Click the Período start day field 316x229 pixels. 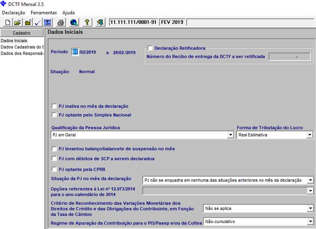pyautogui.click(x=75, y=52)
